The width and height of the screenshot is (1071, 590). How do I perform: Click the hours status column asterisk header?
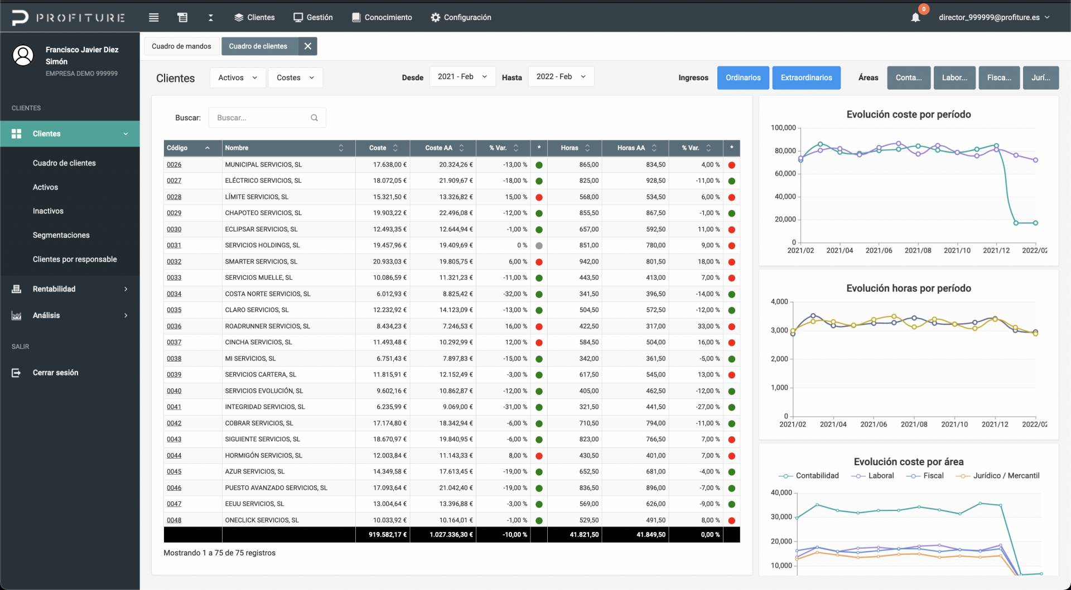[x=731, y=148]
